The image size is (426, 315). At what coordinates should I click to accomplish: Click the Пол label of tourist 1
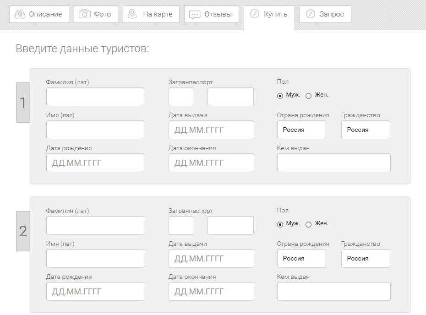pyautogui.click(x=283, y=82)
